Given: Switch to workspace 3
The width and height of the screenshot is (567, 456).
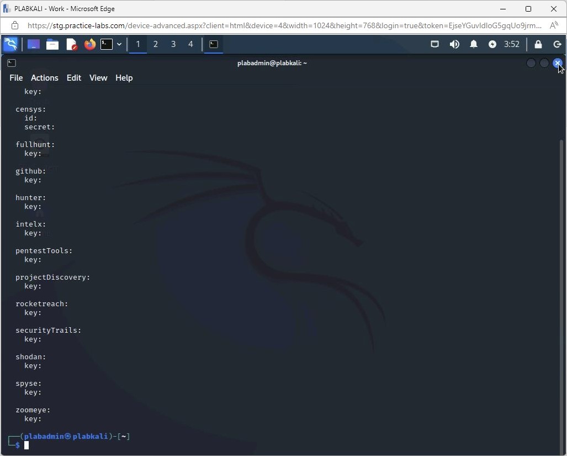Looking at the screenshot, I should point(173,44).
